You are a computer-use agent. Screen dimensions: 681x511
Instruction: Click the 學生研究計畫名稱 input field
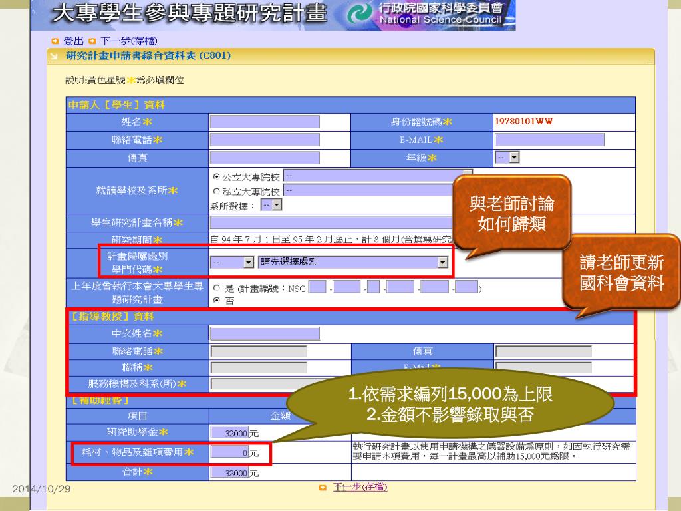coord(333,222)
